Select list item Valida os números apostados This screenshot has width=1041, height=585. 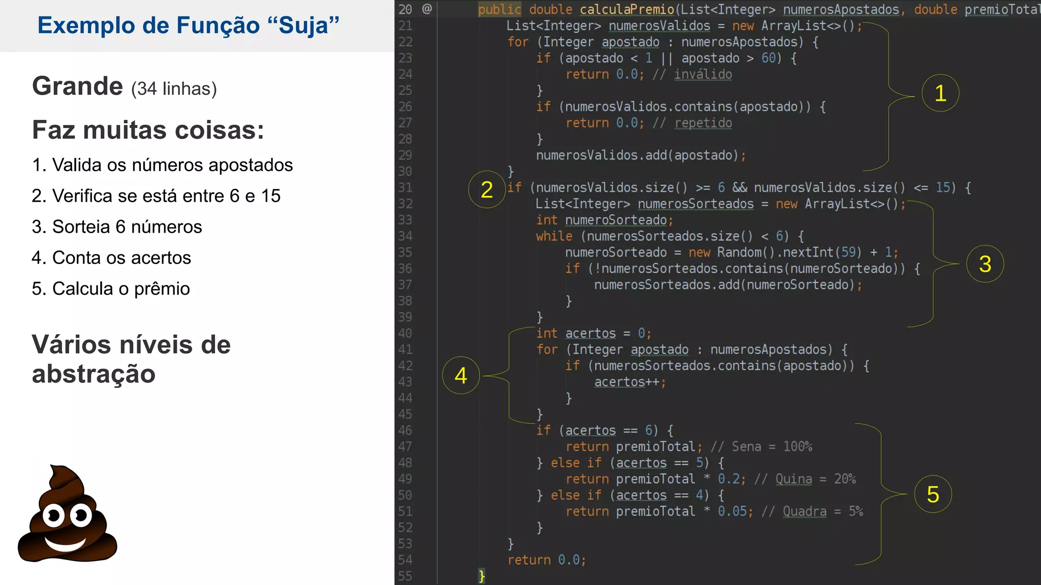pos(163,165)
